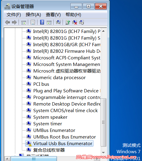Click the Forward arrow toolbar icon

click(x=14, y=22)
